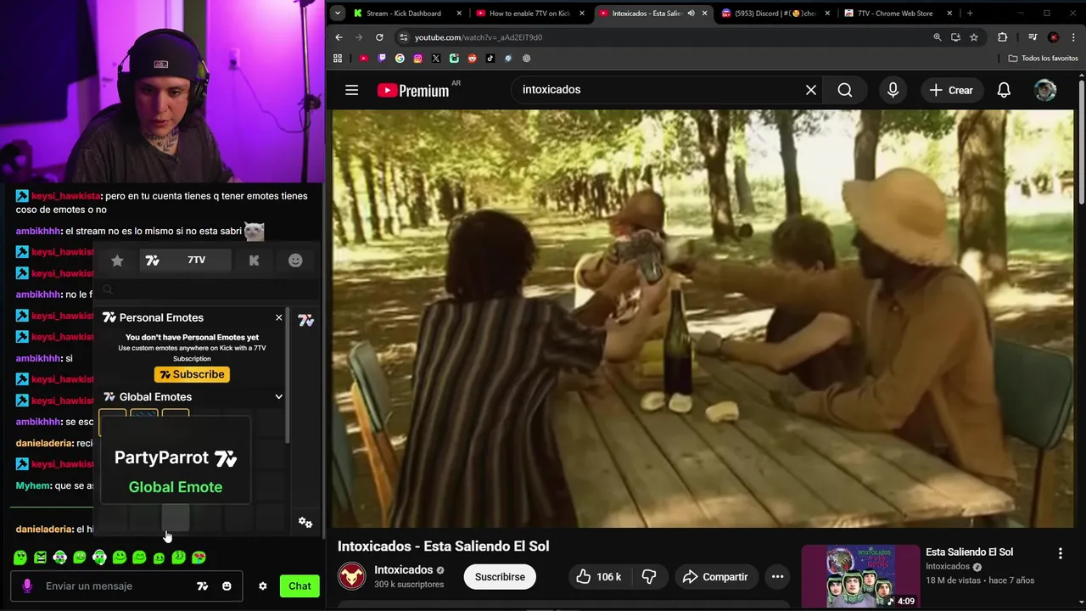
Task: Open Chrome tab search dropdown
Action: point(338,13)
